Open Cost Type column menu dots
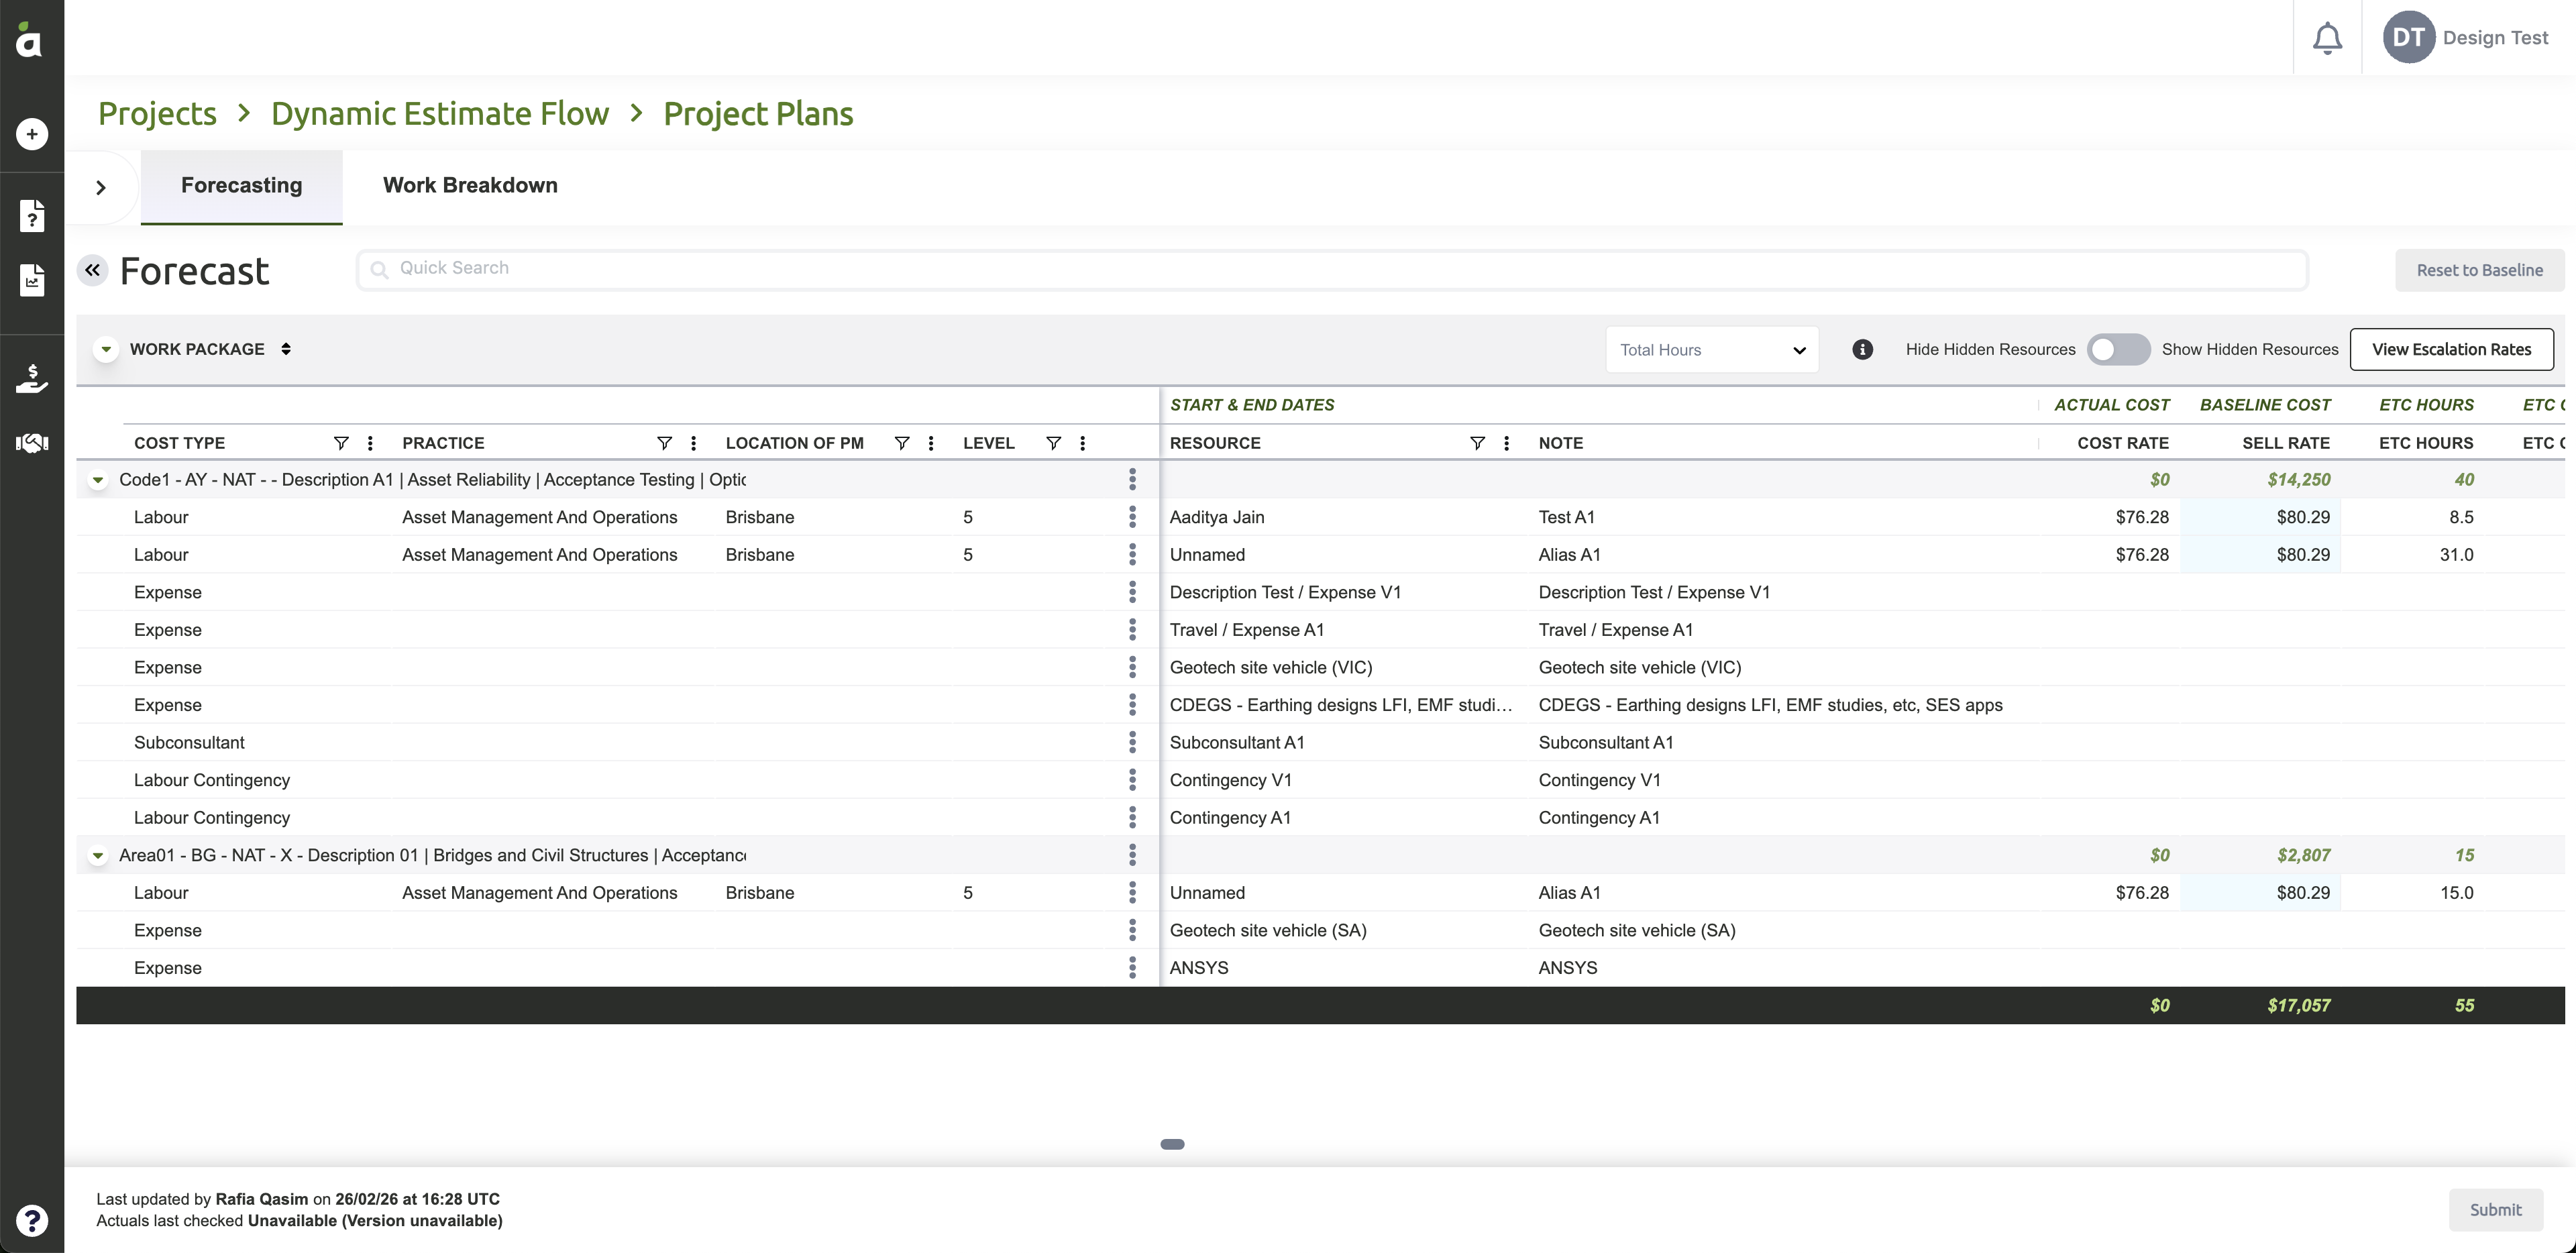This screenshot has height=1253, width=2576. (370, 443)
